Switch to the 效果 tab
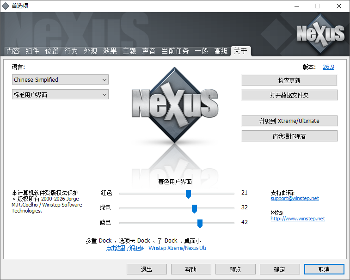350x280 pixels. click(x=110, y=51)
